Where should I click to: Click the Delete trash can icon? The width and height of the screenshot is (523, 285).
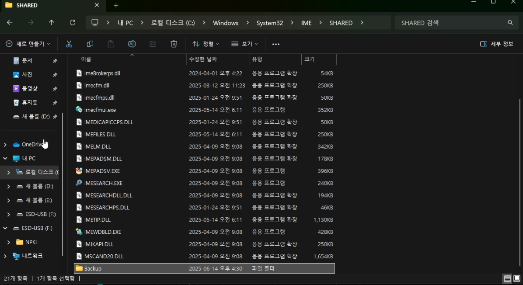(174, 44)
